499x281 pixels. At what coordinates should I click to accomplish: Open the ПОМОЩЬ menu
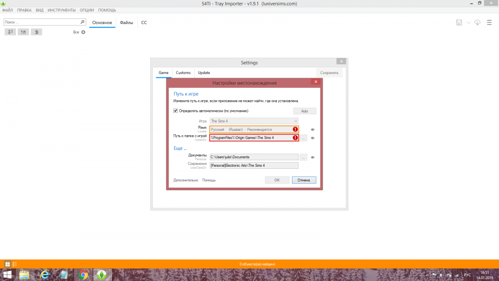click(x=107, y=10)
